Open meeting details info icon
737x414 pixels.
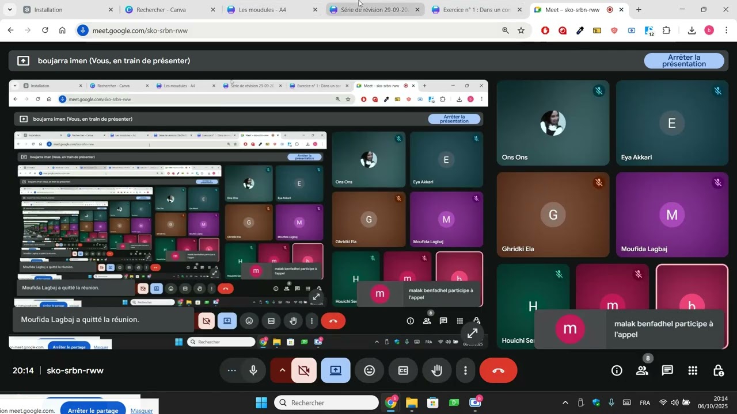point(617,371)
